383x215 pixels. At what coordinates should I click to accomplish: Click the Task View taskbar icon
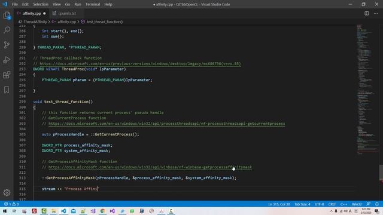pos(14,211)
